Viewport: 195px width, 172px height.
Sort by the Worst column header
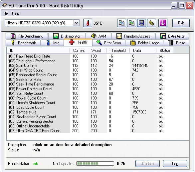pos(97,51)
